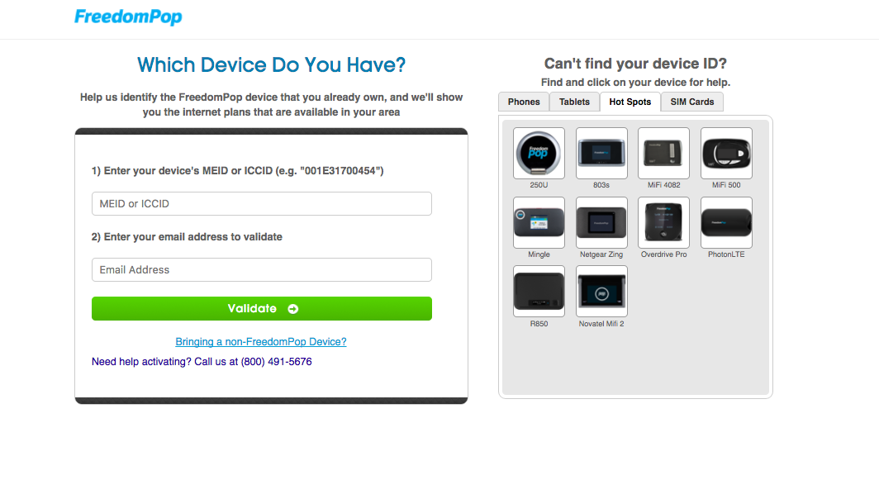Click the Netgear Zing label text

coord(601,254)
